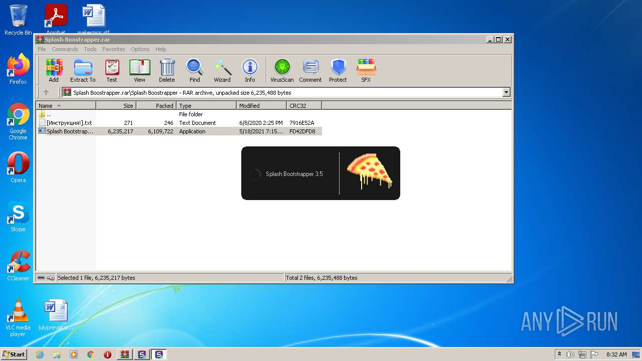Sort by the Packed column header
This screenshot has width=642, height=361.
click(156, 106)
